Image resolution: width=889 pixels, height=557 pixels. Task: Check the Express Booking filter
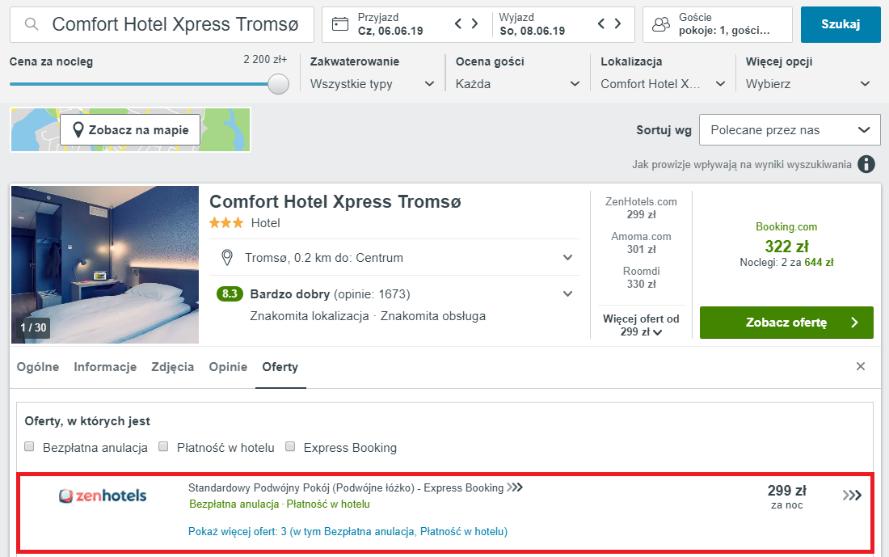[290, 446]
